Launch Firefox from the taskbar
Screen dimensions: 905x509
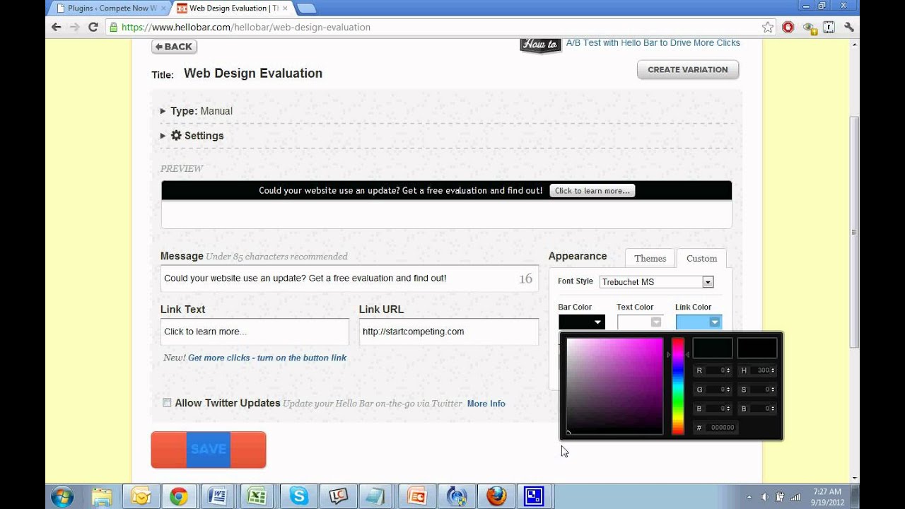(x=496, y=497)
